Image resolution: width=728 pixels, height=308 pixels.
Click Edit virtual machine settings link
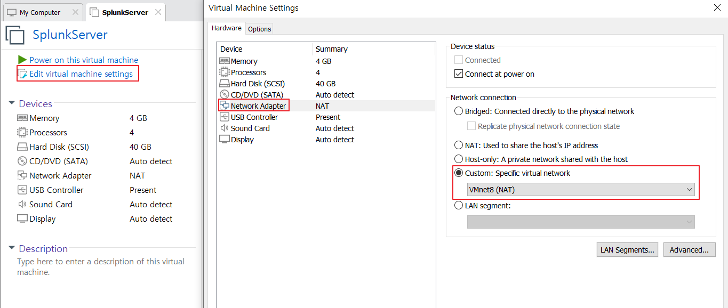[81, 74]
